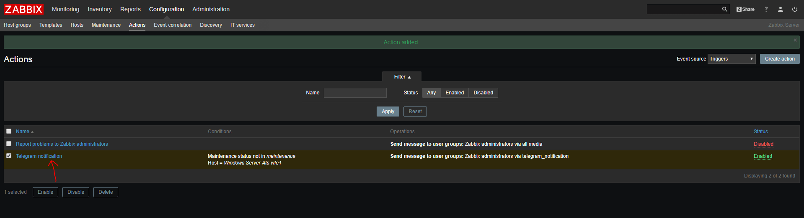
Task: Open the Telegram notification action
Action: 39,156
